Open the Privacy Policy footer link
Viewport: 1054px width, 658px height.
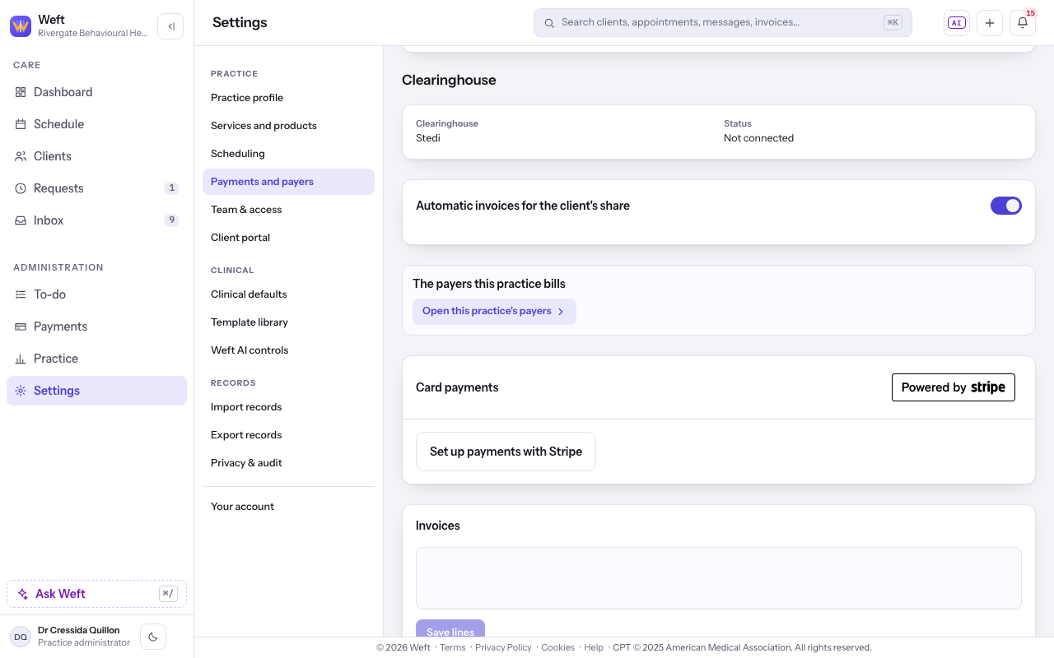click(503, 647)
